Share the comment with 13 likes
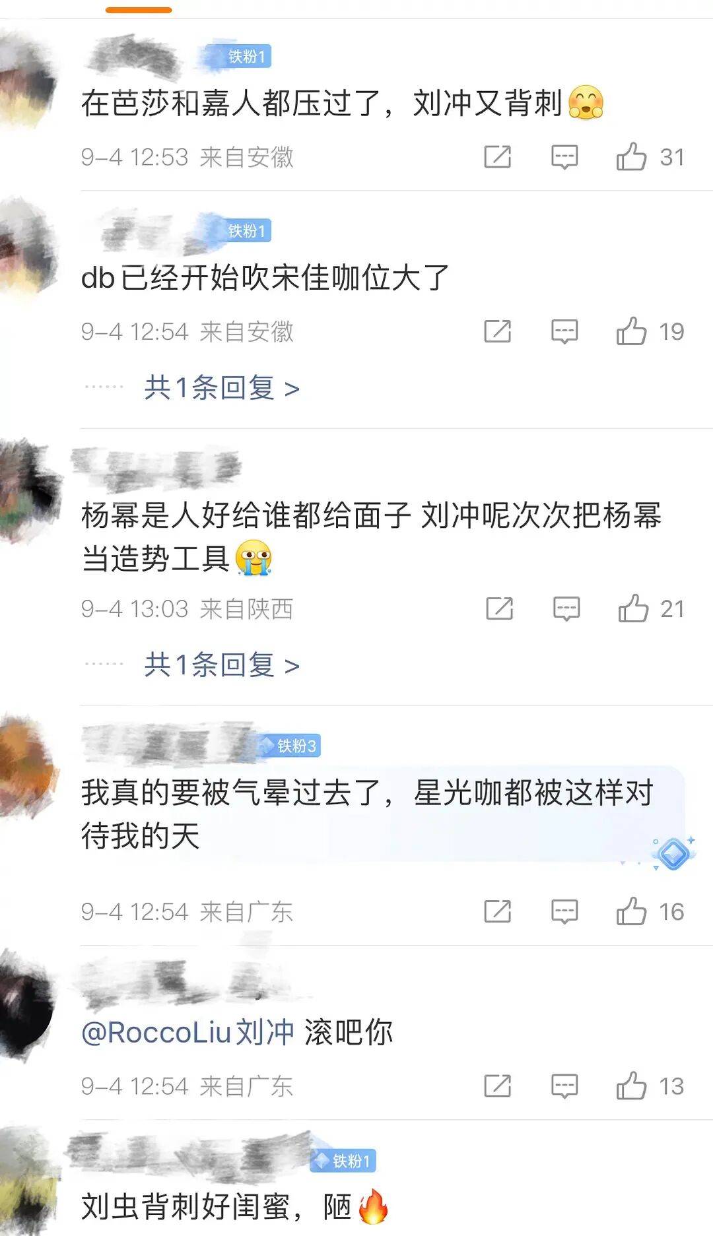The image size is (713, 1236). click(x=498, y=1086)
